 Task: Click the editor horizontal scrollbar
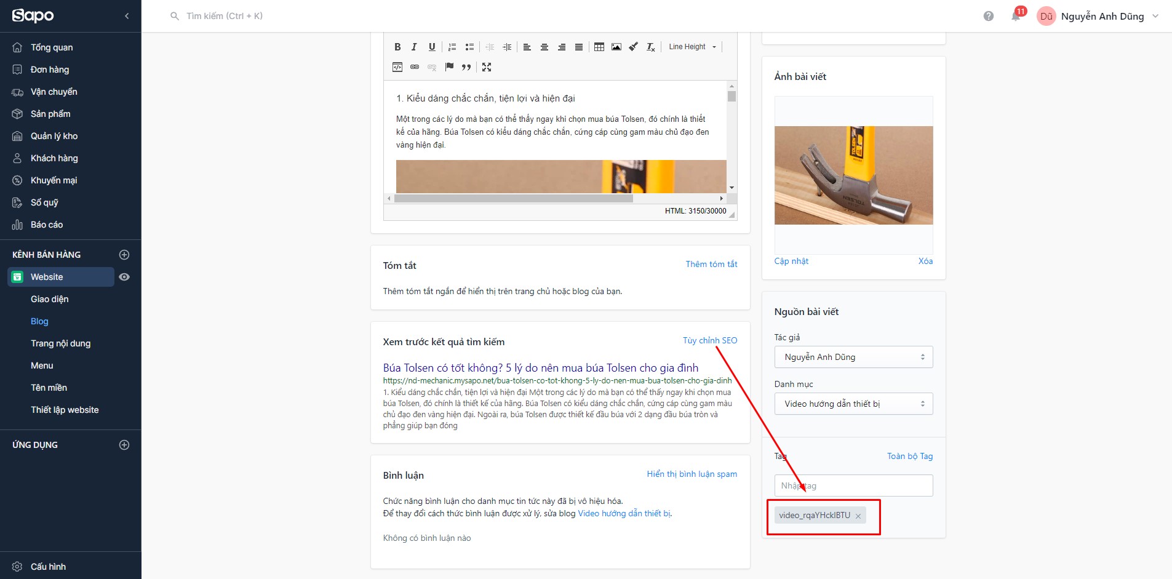pyautogui.click(x=514, y=198)
